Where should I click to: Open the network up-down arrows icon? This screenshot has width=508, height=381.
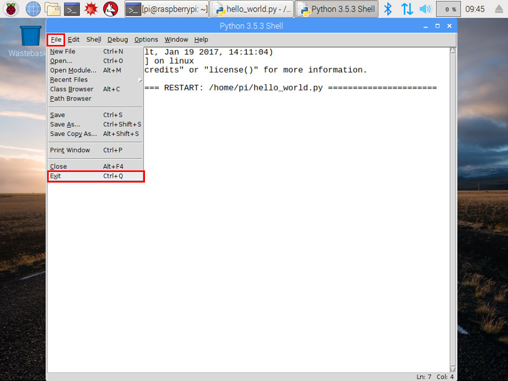(407, 9)
